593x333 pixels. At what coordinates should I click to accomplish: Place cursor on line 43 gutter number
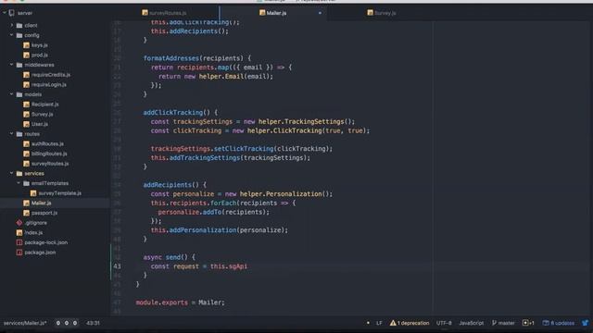118,266
